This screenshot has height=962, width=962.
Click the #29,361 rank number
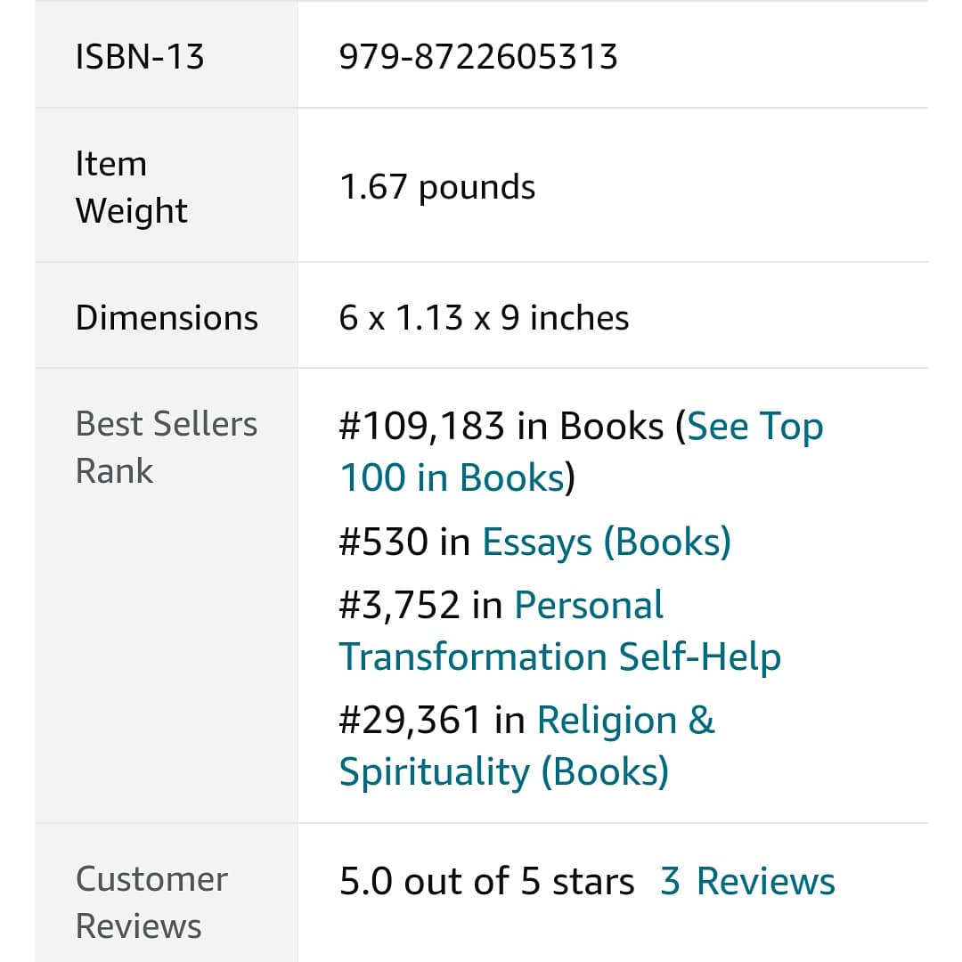coord(411,720)
